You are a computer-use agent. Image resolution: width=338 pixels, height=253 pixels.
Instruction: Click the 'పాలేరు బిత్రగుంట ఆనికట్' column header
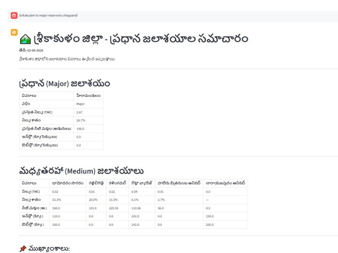[179, 183]
